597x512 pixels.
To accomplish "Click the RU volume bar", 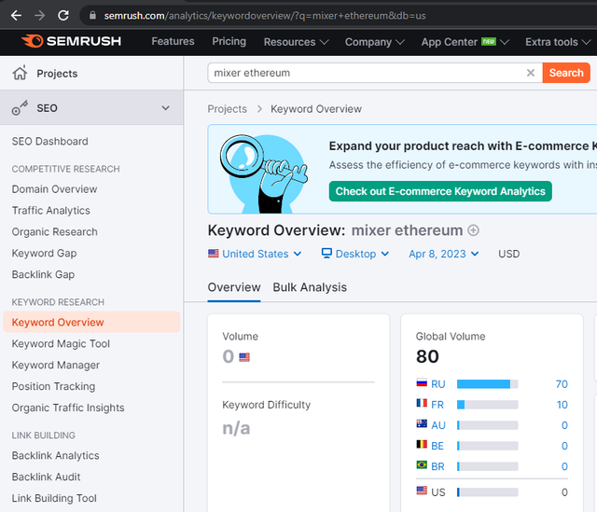I will pos(487,384).
